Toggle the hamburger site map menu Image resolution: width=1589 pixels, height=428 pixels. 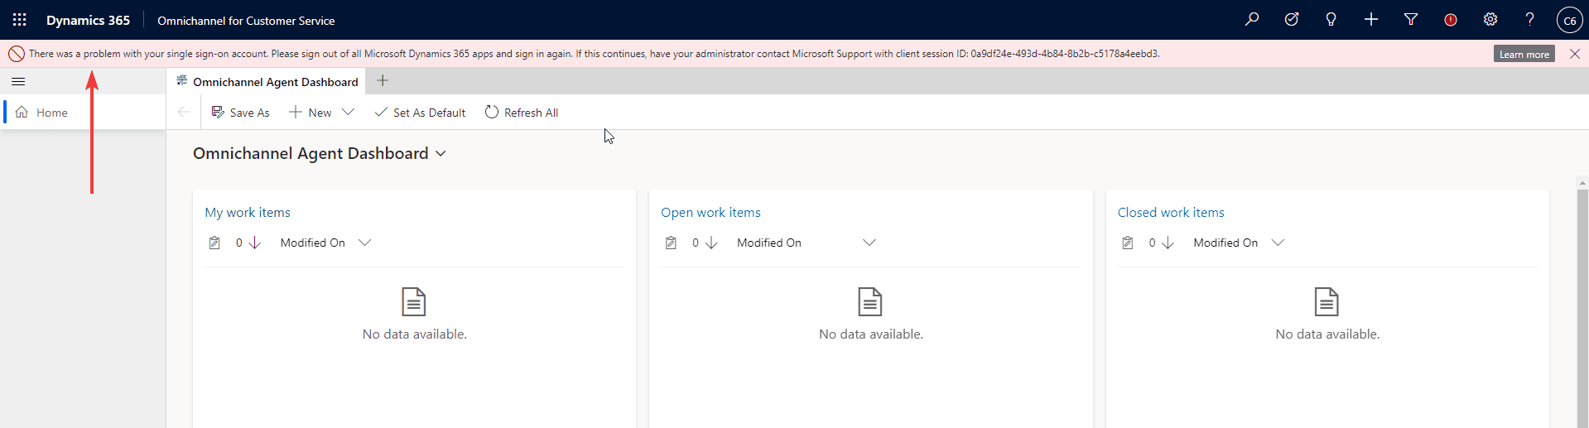point(18,82)
